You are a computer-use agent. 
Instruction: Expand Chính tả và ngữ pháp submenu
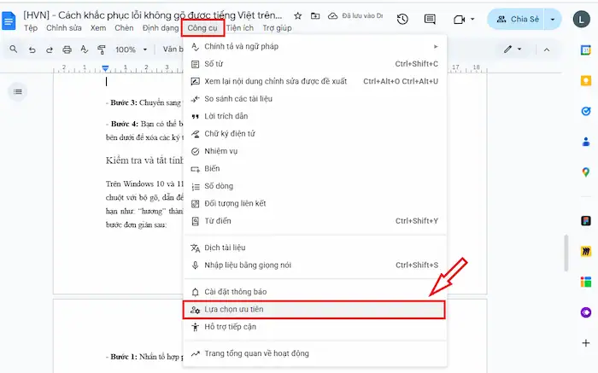click(x=313, y=46)
